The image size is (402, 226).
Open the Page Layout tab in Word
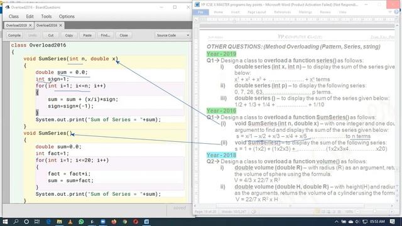coord(257,12)
